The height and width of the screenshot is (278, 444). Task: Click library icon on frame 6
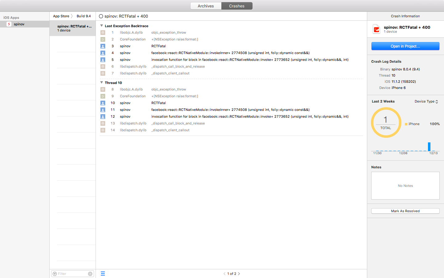(103, 66)
